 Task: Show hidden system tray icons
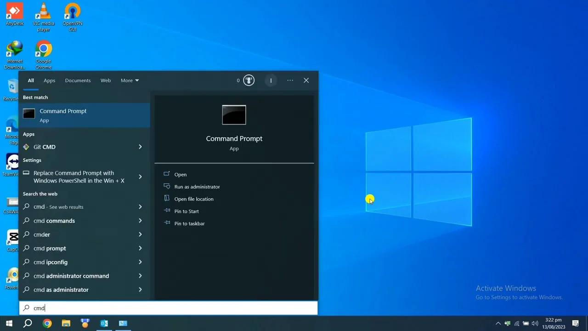tap(498, 323)
